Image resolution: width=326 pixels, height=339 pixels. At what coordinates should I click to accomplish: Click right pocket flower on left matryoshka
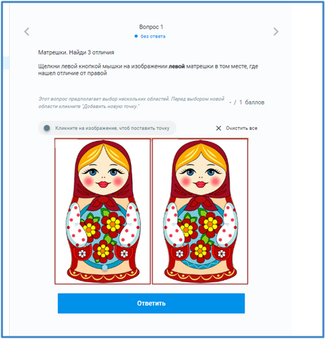pos(125,254)
